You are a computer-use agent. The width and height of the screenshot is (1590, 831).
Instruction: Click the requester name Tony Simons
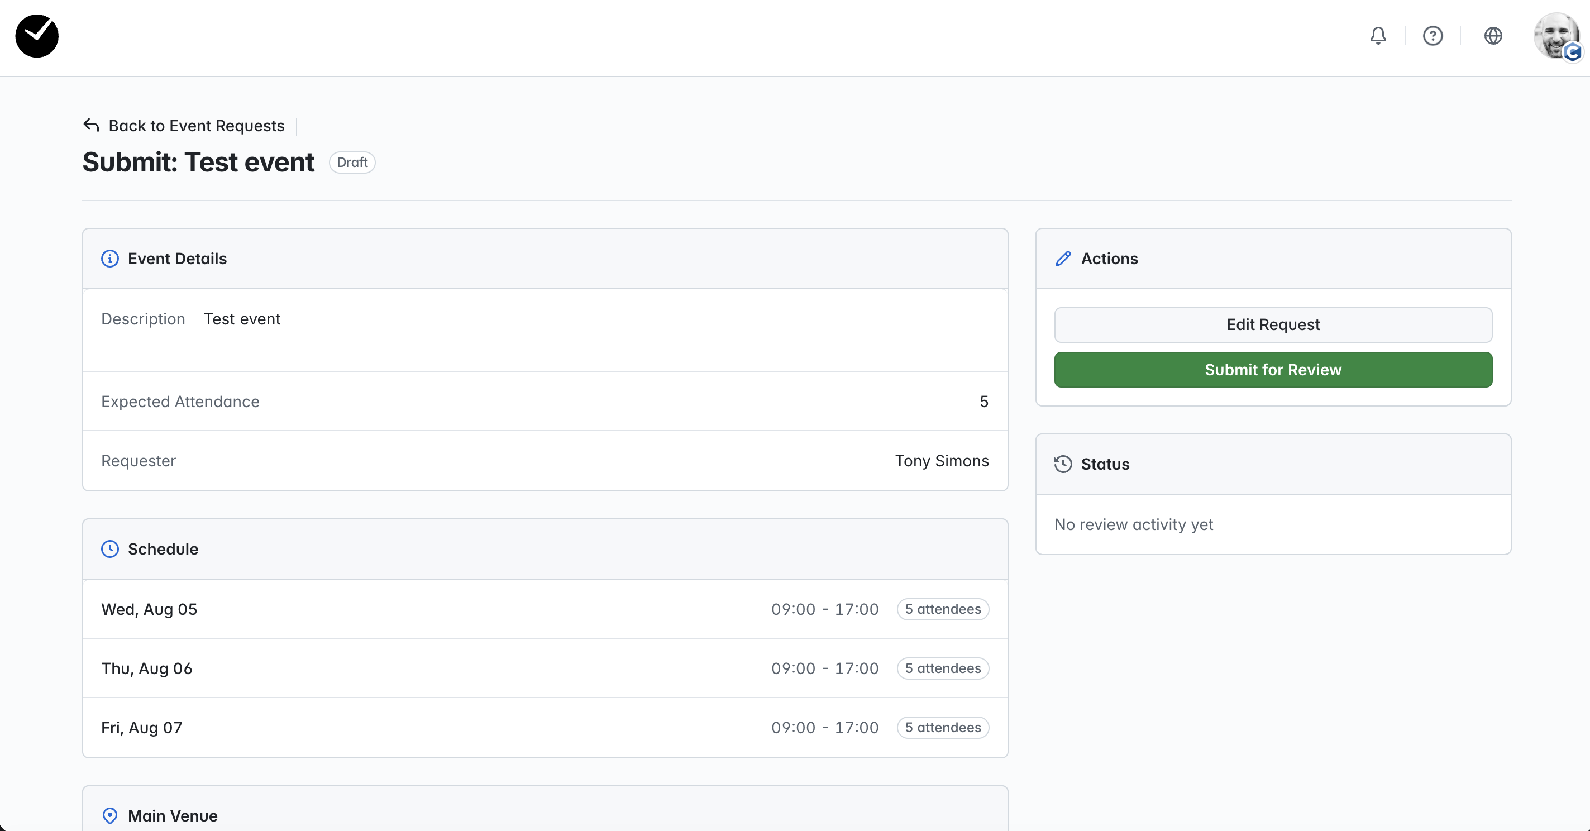pos(942,461)
